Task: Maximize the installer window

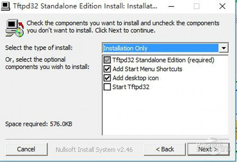Action: (196, 6)
